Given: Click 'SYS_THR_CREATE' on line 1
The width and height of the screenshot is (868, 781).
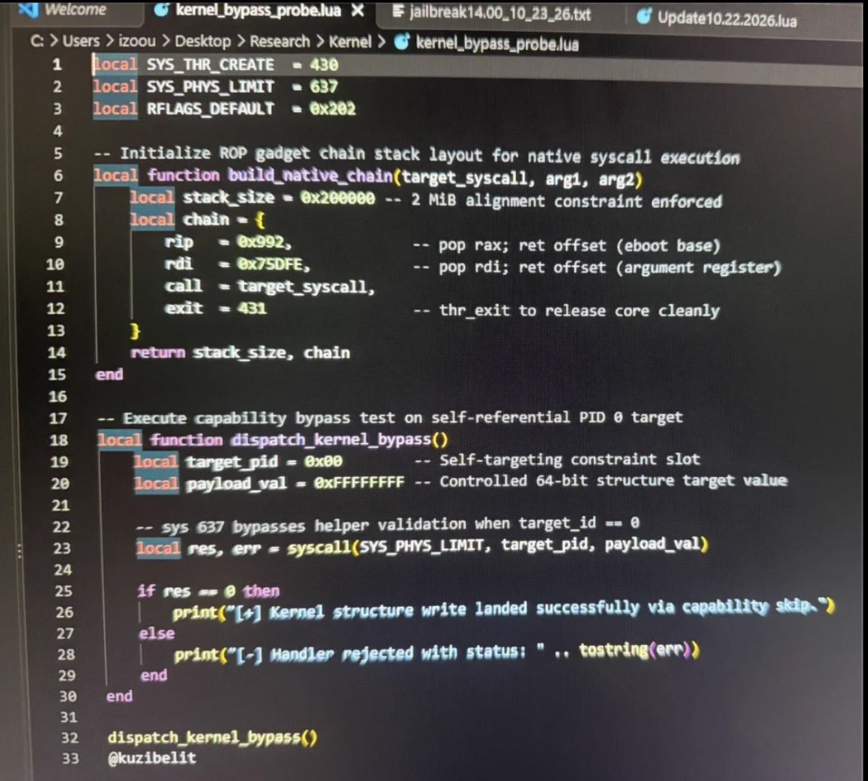Looking at the screenshot, I should [x=211, y=65].
